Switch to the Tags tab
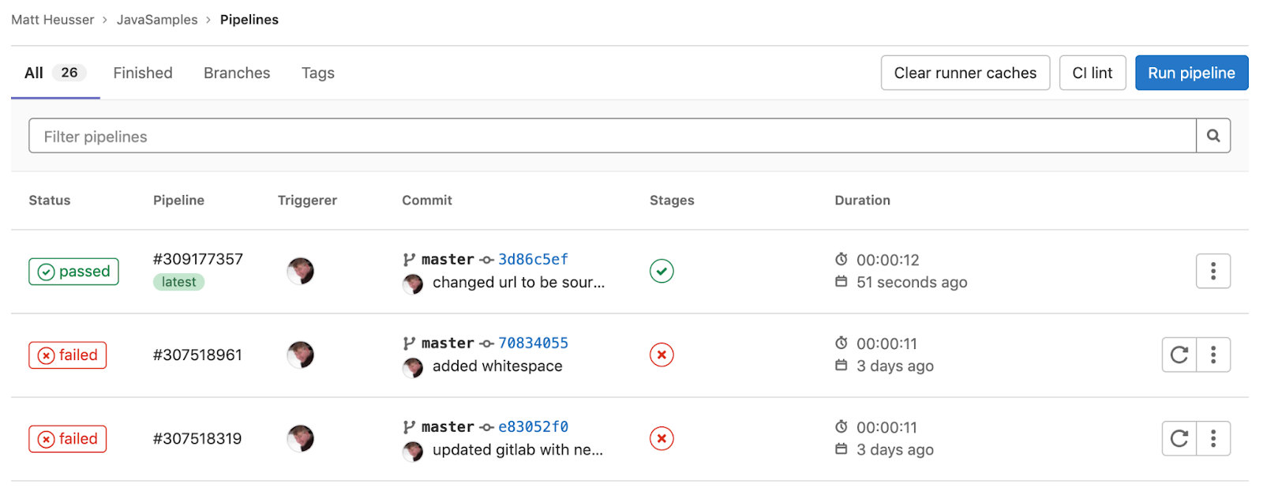The image size is (1263, 488). [x=318, y=73]
